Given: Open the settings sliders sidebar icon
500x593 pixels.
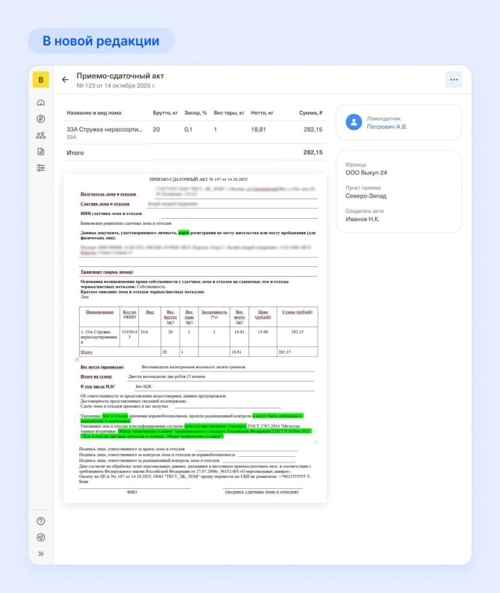Looking at the screenshot, I should (x=41, y=168).
